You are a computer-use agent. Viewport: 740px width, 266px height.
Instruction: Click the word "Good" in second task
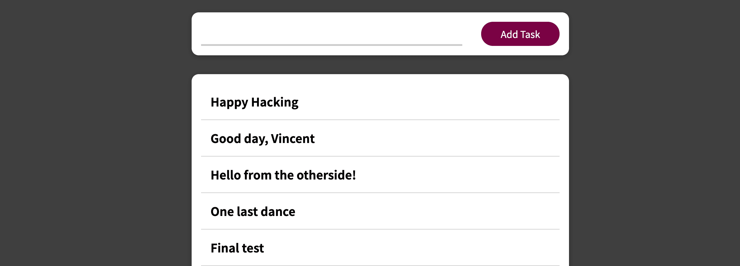(x=226, y=139)
